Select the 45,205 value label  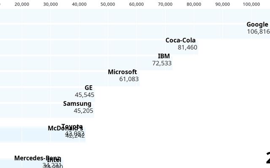click(84, 111)
